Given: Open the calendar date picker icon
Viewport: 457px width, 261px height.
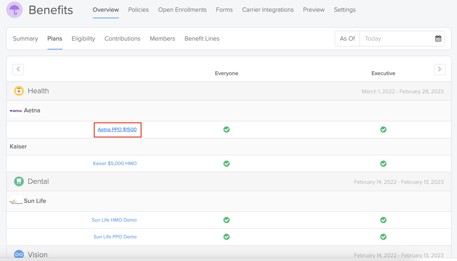Looking at the screenshot, I should 438,38.
